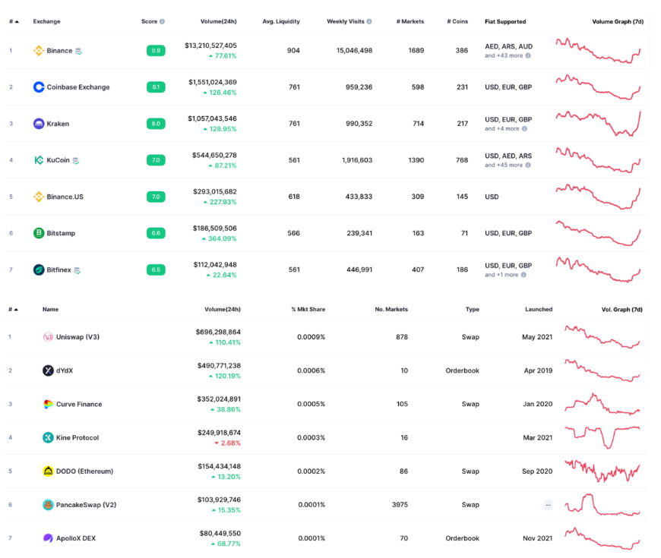Click the reserves badge icon beside KuCoin
This screenshot has height=558, width=661.
click(76, 160)
